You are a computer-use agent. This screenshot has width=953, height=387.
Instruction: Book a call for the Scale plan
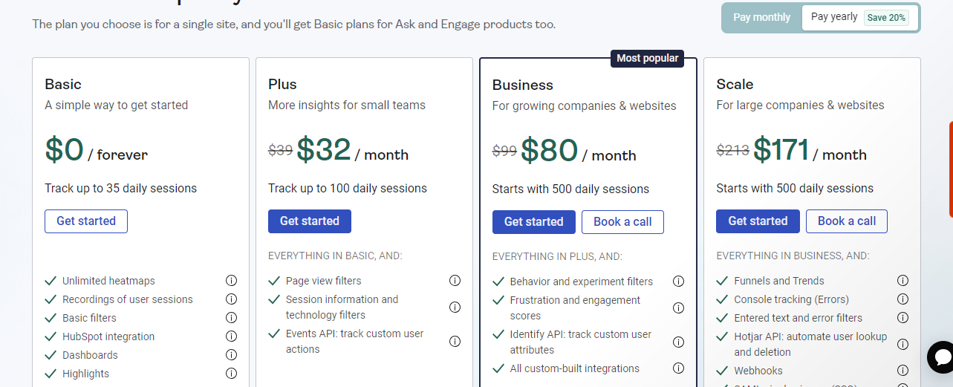[846, 221]
